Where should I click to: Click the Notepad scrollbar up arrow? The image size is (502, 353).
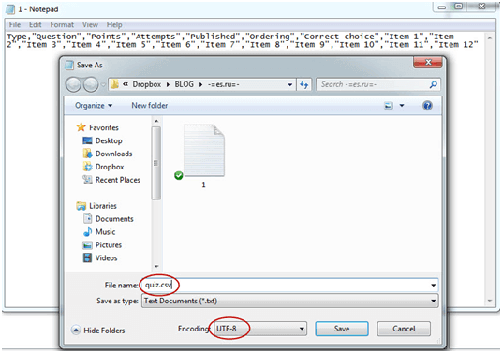tap(490, 37)
